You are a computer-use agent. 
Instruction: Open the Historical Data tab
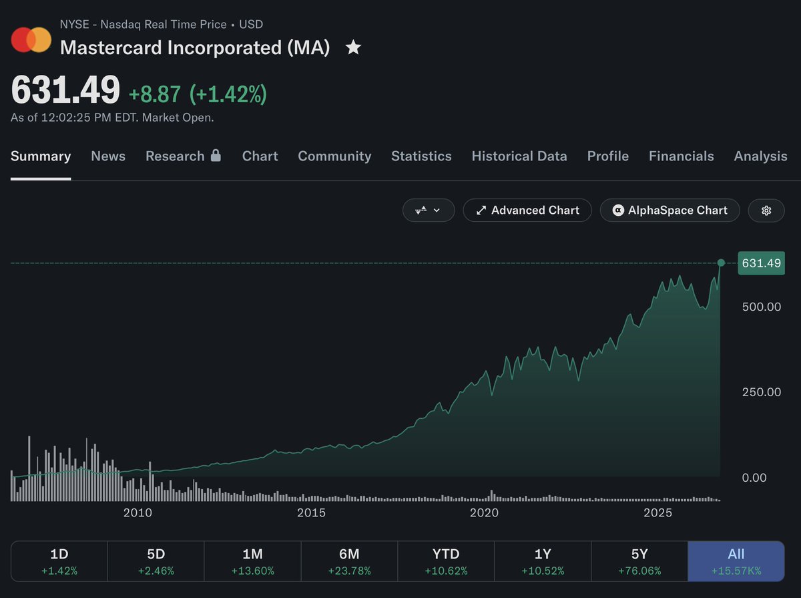point(519,156)
